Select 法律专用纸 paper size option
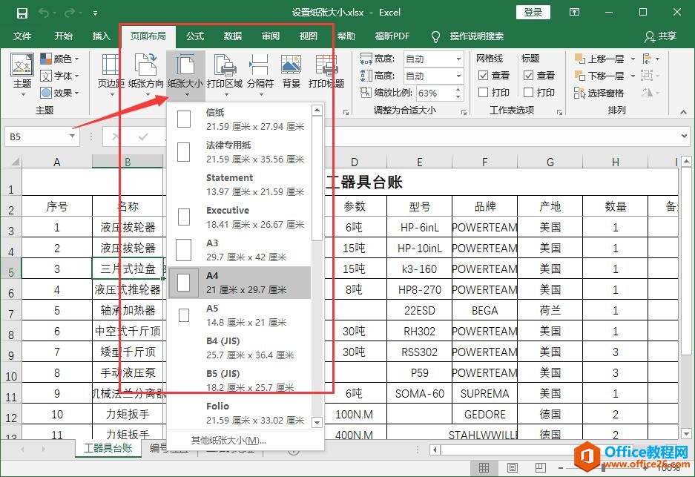Image resolution: width=695 pixels, height=477 pixels. click(240, 152)
